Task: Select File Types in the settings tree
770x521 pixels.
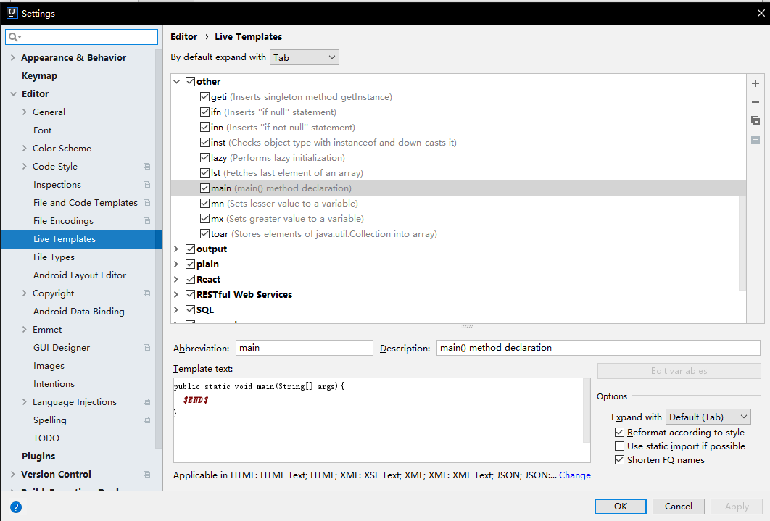Action: [x=54, y=257]
